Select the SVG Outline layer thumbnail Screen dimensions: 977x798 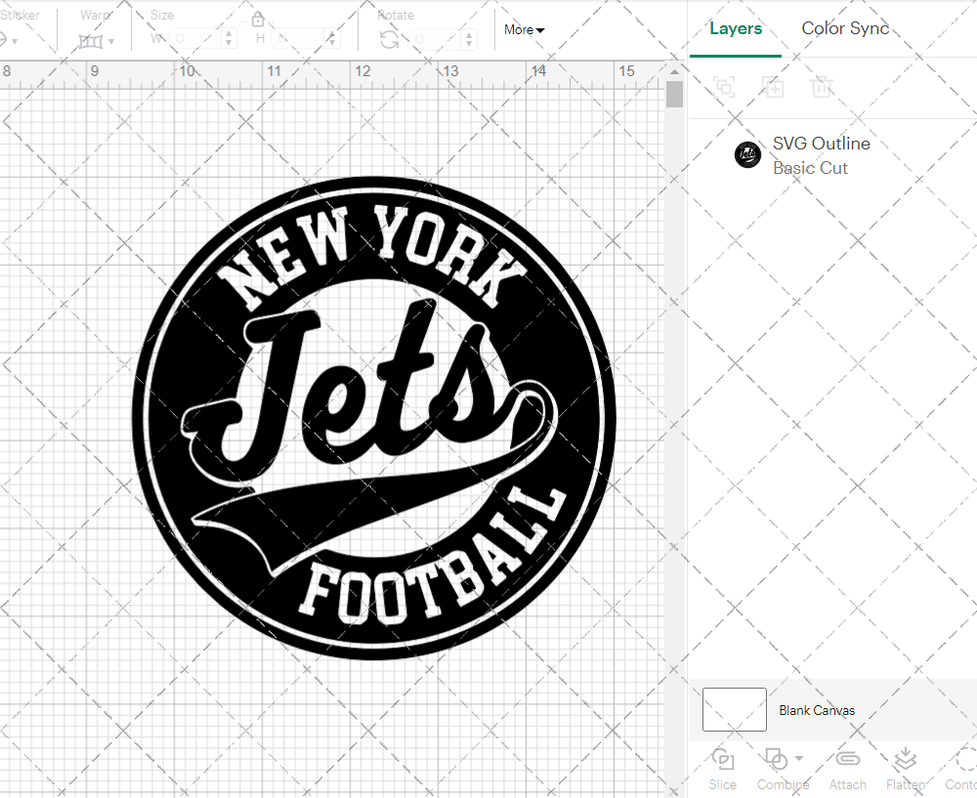coord(747,154)
